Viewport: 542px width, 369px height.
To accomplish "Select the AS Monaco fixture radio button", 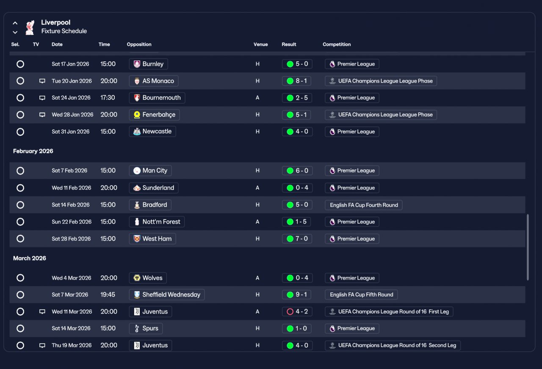I will click(20, 81).
